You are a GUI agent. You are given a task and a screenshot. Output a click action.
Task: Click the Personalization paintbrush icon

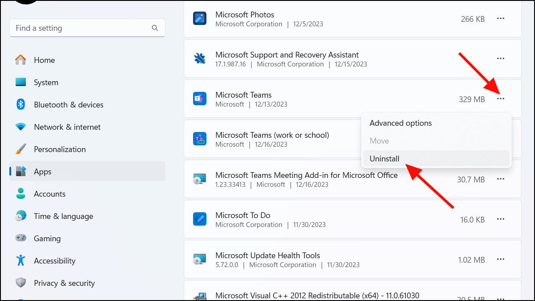tap(21, 149)
